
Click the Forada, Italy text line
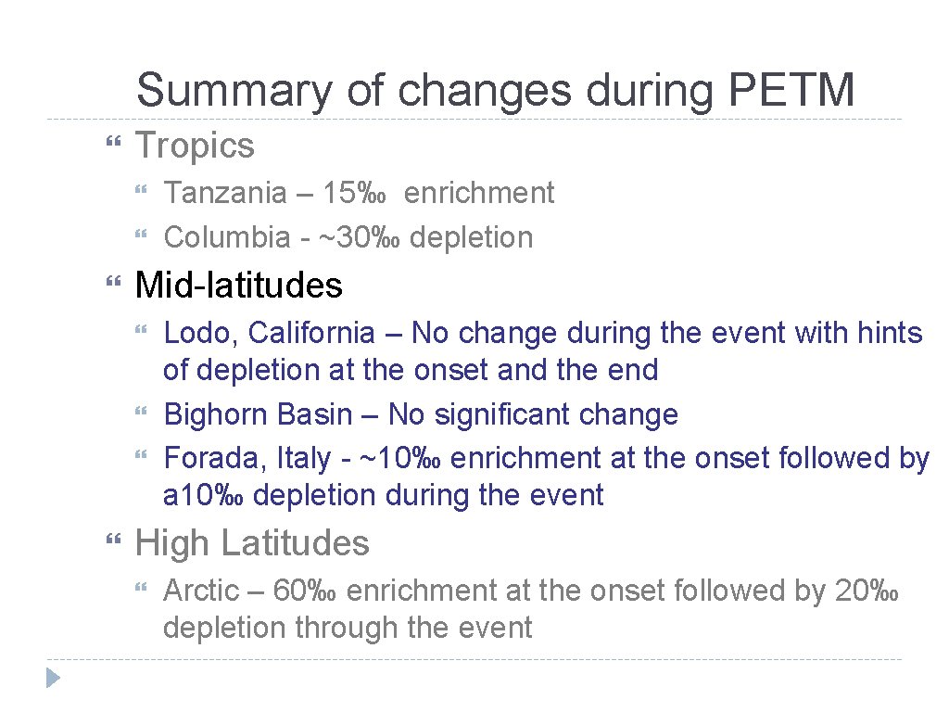pos(546,458)
